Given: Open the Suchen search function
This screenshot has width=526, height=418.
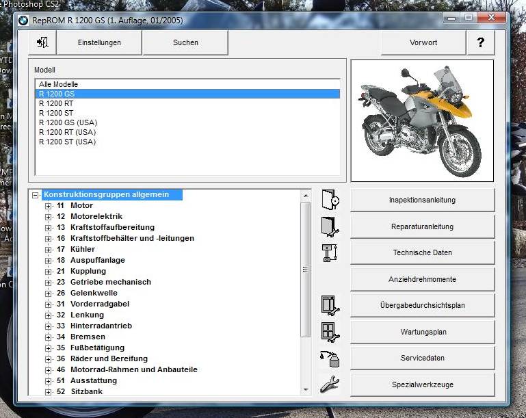Looking at the screenshot, I should click(185, 42).
